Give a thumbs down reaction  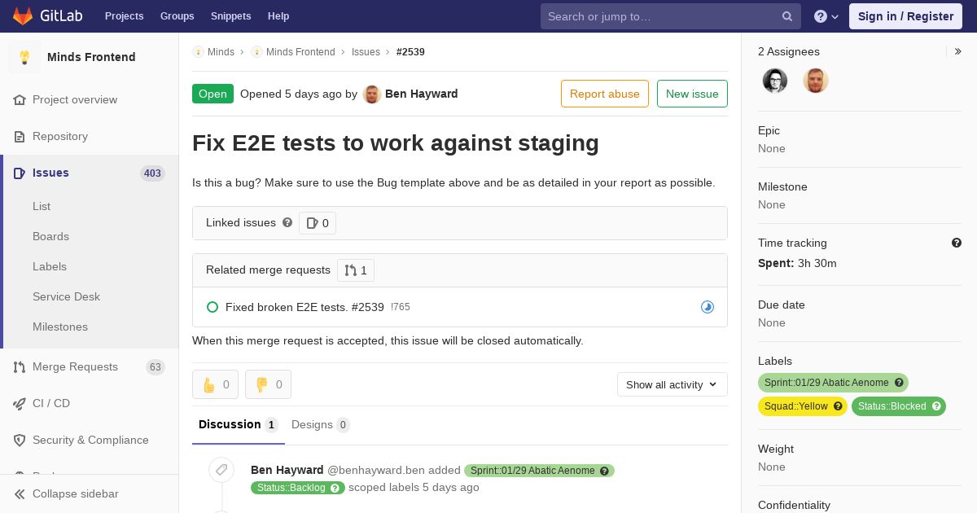[268, 384]
